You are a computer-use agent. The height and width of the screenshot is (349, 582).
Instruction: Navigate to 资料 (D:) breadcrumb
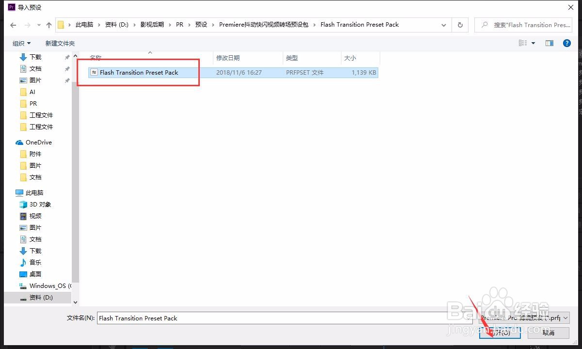click(x=117, y=25)
